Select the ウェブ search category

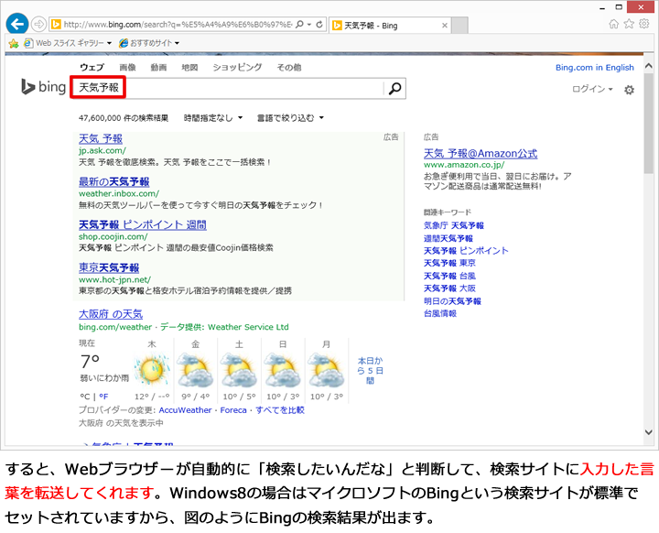pos(92,67)
